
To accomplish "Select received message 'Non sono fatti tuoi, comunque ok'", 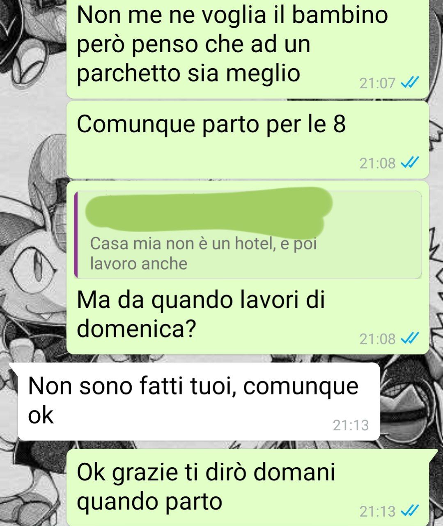I will [x=199, y=401].
